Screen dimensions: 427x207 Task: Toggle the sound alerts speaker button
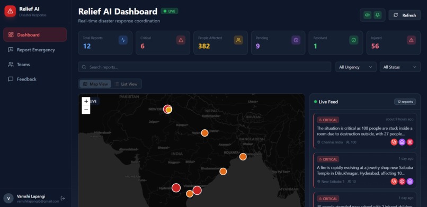click(368, 15)
